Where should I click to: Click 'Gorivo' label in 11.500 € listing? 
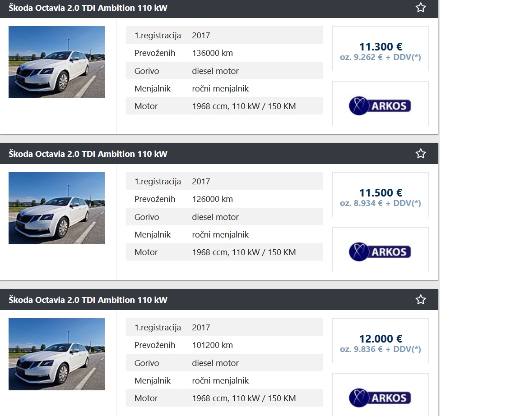[147, 217]
